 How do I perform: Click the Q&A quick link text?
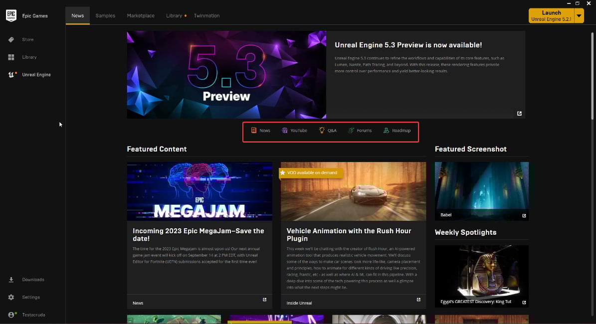pos(332,130)
